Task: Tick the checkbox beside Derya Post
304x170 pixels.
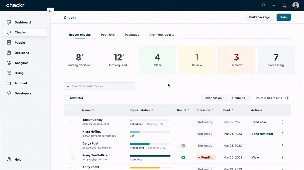Action: tap(72, 146)
